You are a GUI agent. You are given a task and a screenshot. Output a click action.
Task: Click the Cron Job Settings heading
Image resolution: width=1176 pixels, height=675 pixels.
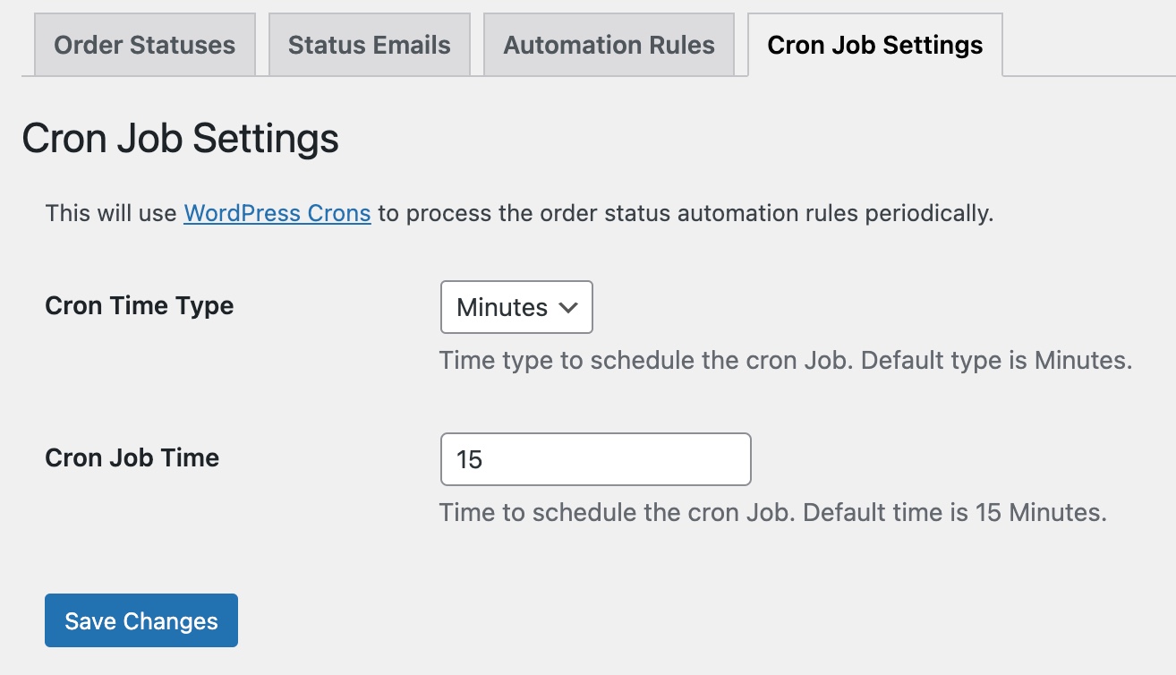click(181, 138)
